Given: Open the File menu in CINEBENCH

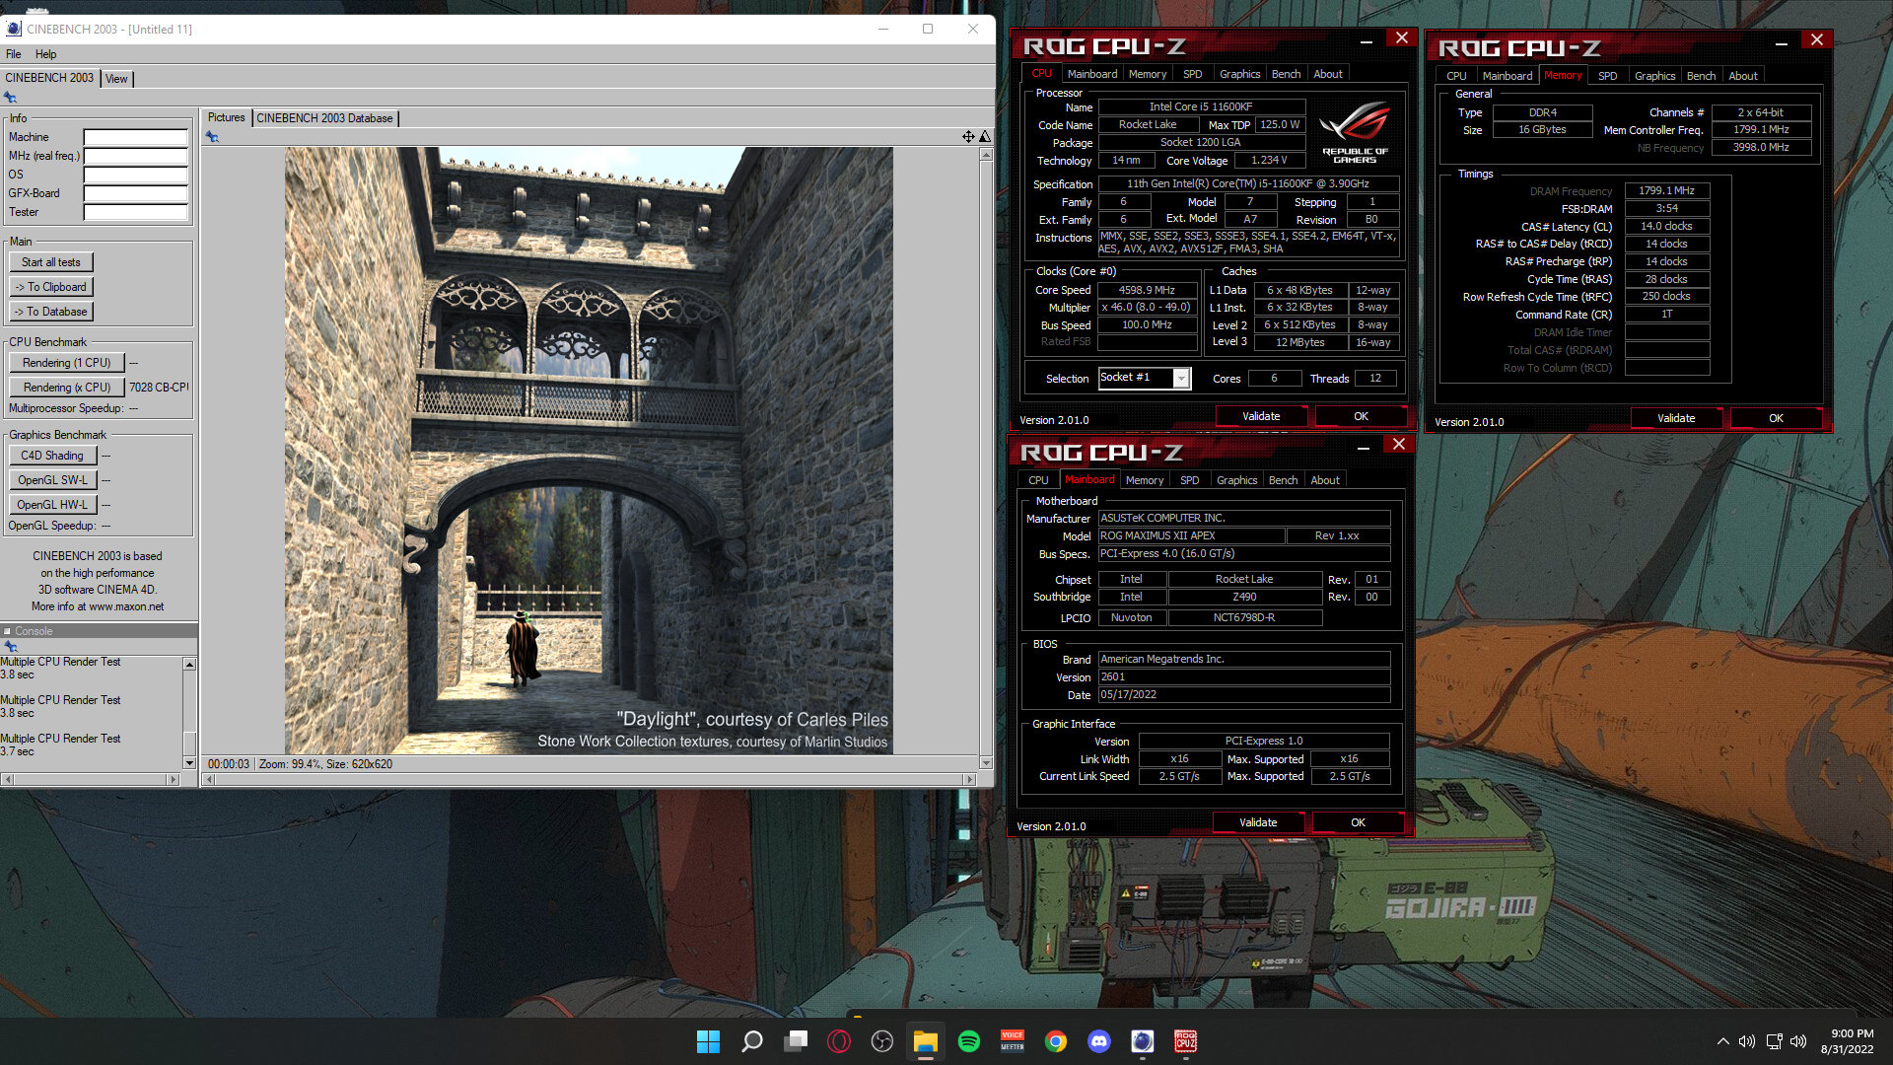Looking at the screenshot, I should 14,54.
